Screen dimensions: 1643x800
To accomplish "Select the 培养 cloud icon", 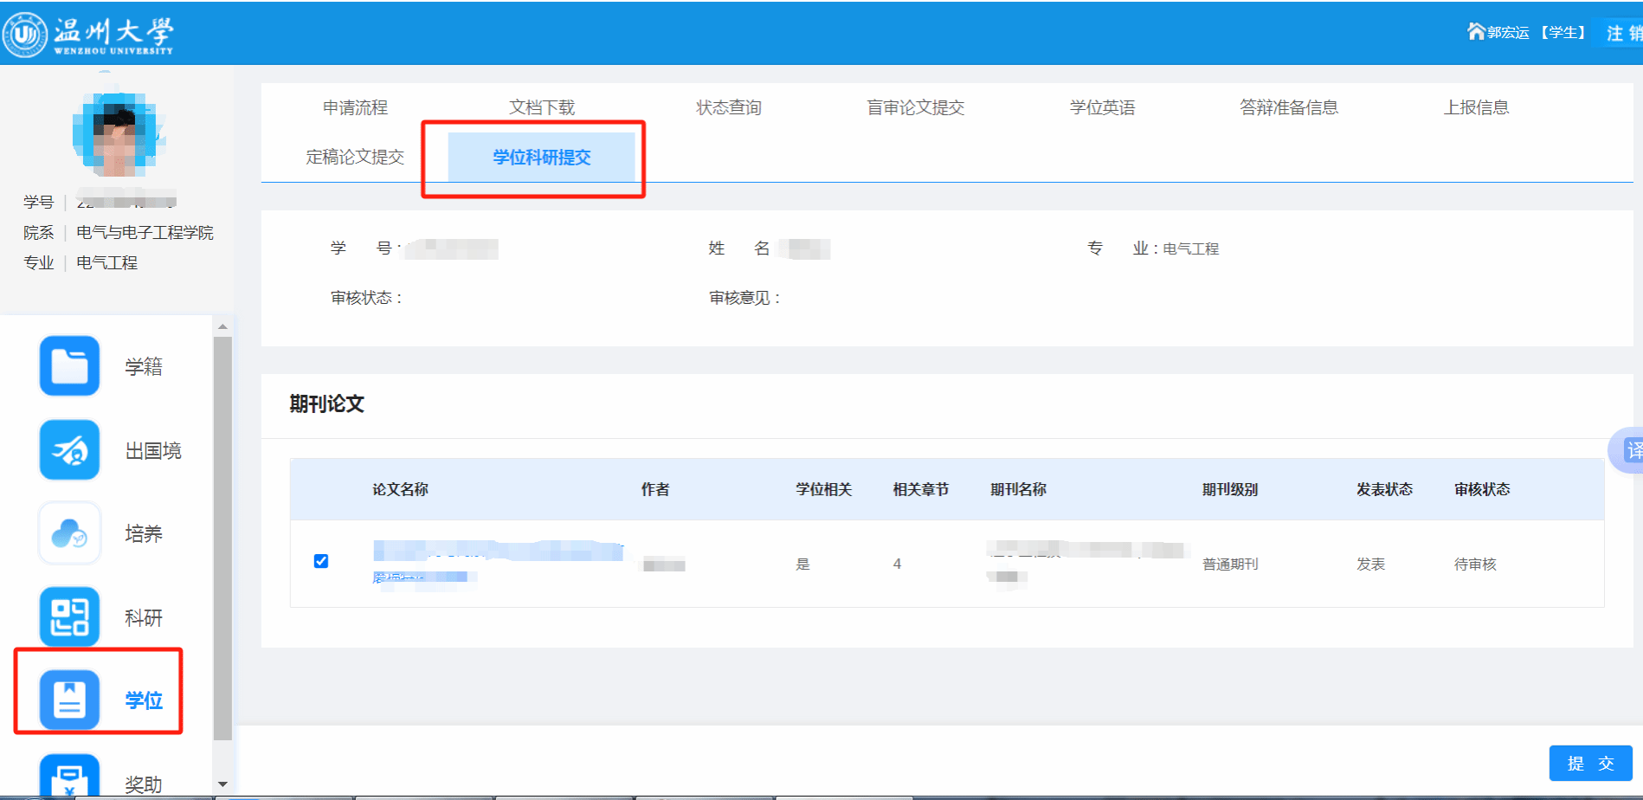I will pos(69,533).
